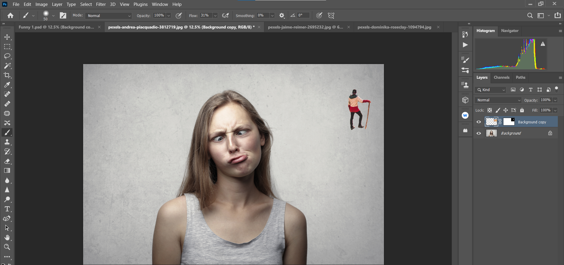
Task: Expand the layer Fill arrow
Action: (x=555, y=110)
